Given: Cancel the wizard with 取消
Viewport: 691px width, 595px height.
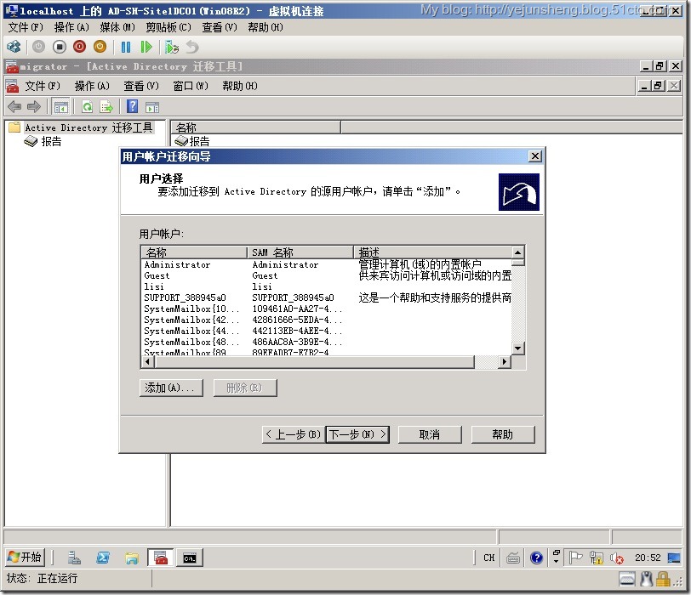Looking at the screenshot, I should point(430,434).
